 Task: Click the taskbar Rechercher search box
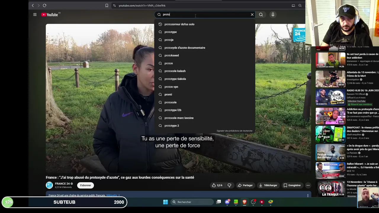(192, 202)
